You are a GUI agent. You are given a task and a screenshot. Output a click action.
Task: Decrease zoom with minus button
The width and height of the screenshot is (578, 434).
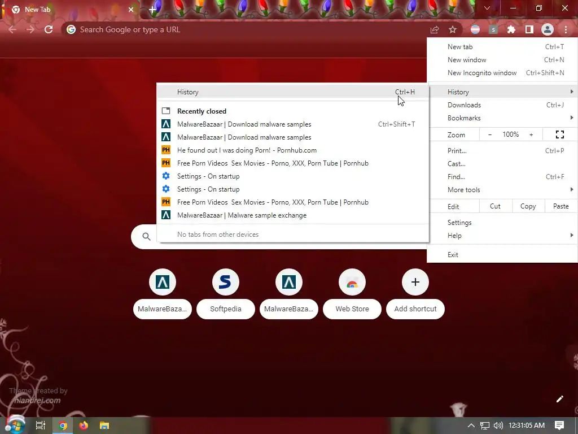pyautogui.click(x=490, y=134)
